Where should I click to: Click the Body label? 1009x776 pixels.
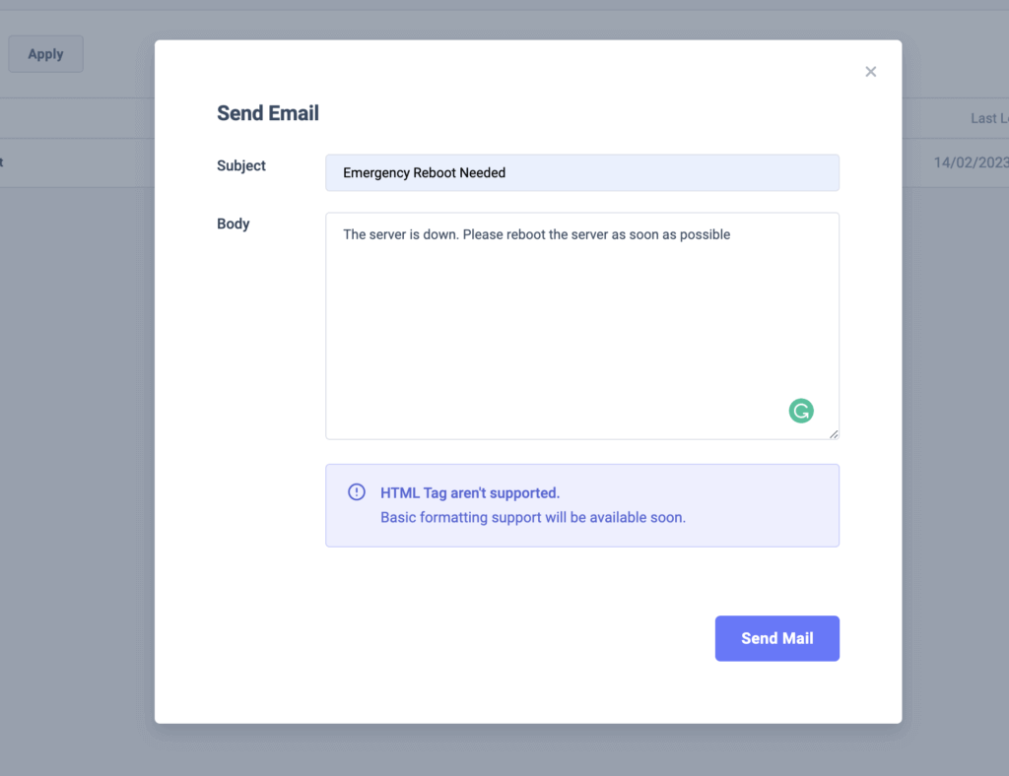click(233, 224)
